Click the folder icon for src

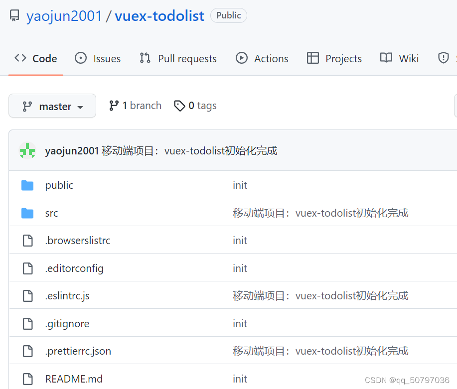[27, 213]
